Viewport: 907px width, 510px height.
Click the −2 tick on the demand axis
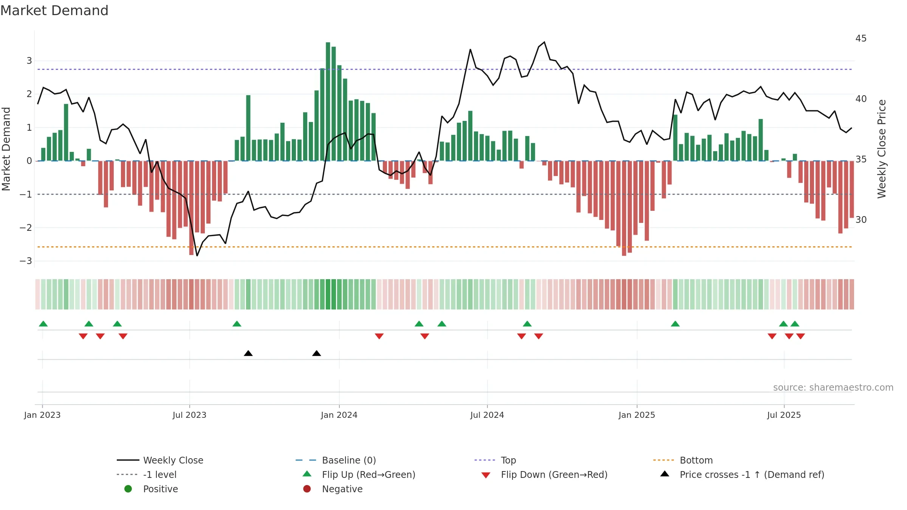point(26,227)
